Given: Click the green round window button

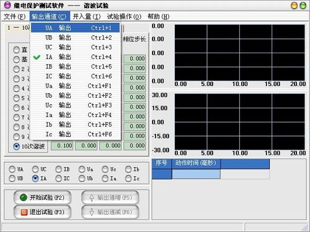Looking at the screenshot, I should point(303,6).
